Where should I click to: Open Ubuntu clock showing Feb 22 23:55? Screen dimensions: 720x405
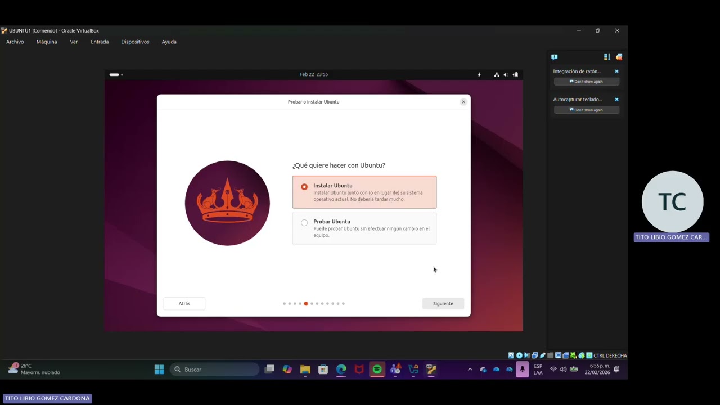tap(314, 74)
